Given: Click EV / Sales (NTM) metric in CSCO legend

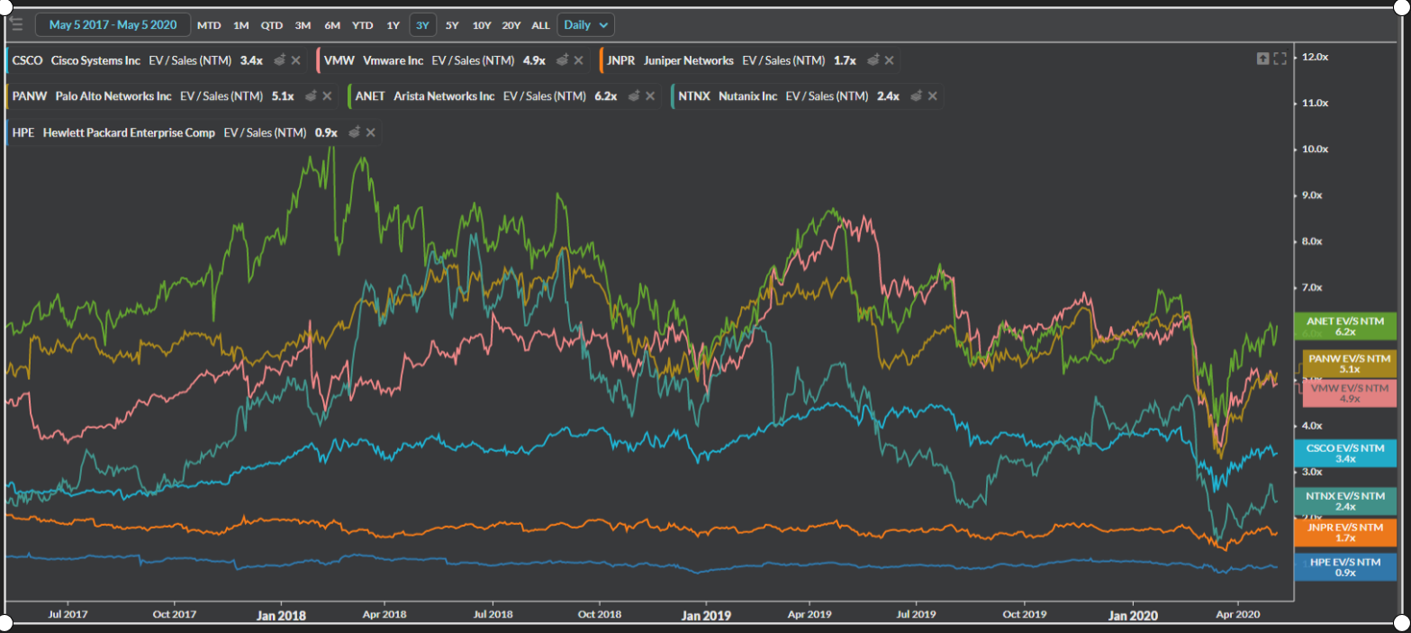Looking at the screenshot, I should tap(190, 60).
